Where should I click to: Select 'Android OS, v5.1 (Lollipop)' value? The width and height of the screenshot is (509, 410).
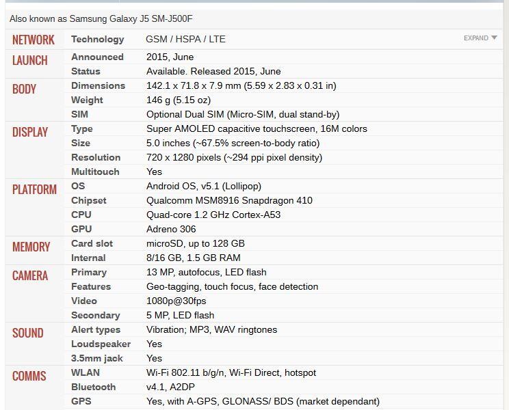point(204,186)
